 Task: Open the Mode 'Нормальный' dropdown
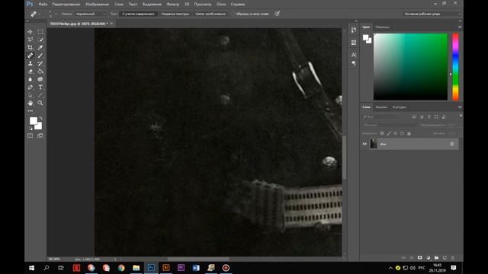click(90, 14)
